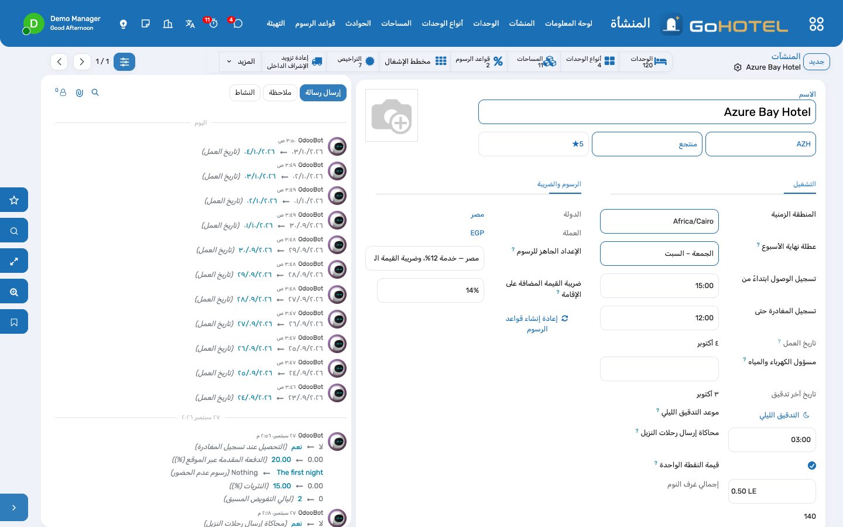Click the 14% accommodation VAT field
Viewport: 843px width, 527px height.
430,290
